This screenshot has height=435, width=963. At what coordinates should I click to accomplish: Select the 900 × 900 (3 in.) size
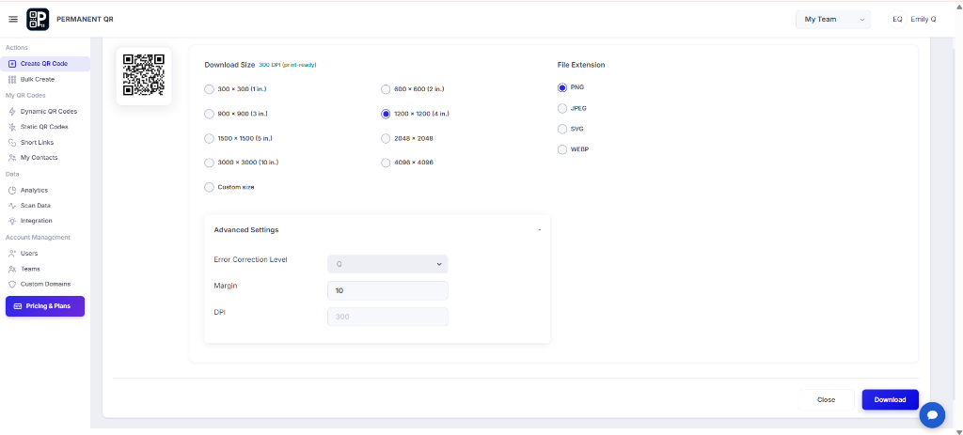(209, 114)
